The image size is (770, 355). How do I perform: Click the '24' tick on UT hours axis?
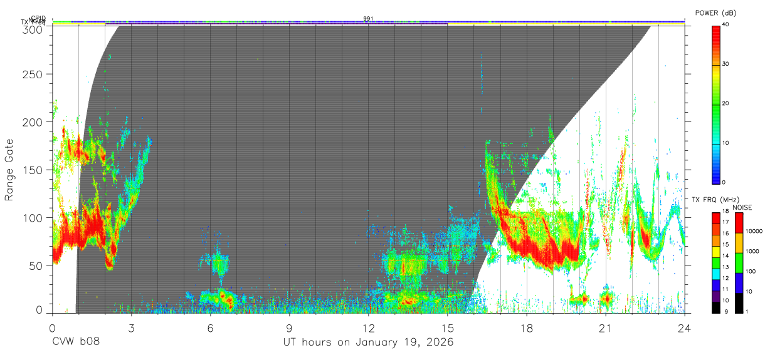[685, 327]
